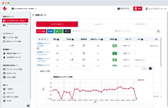
Task: Collapse the sidebar with the double chevron
Action: tap(28, 106)
